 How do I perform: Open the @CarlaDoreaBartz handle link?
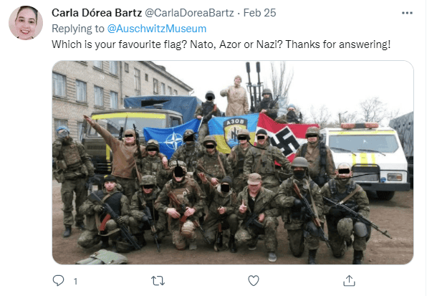(189, 13)
